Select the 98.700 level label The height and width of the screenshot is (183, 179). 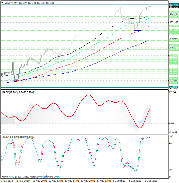point(174,72)
